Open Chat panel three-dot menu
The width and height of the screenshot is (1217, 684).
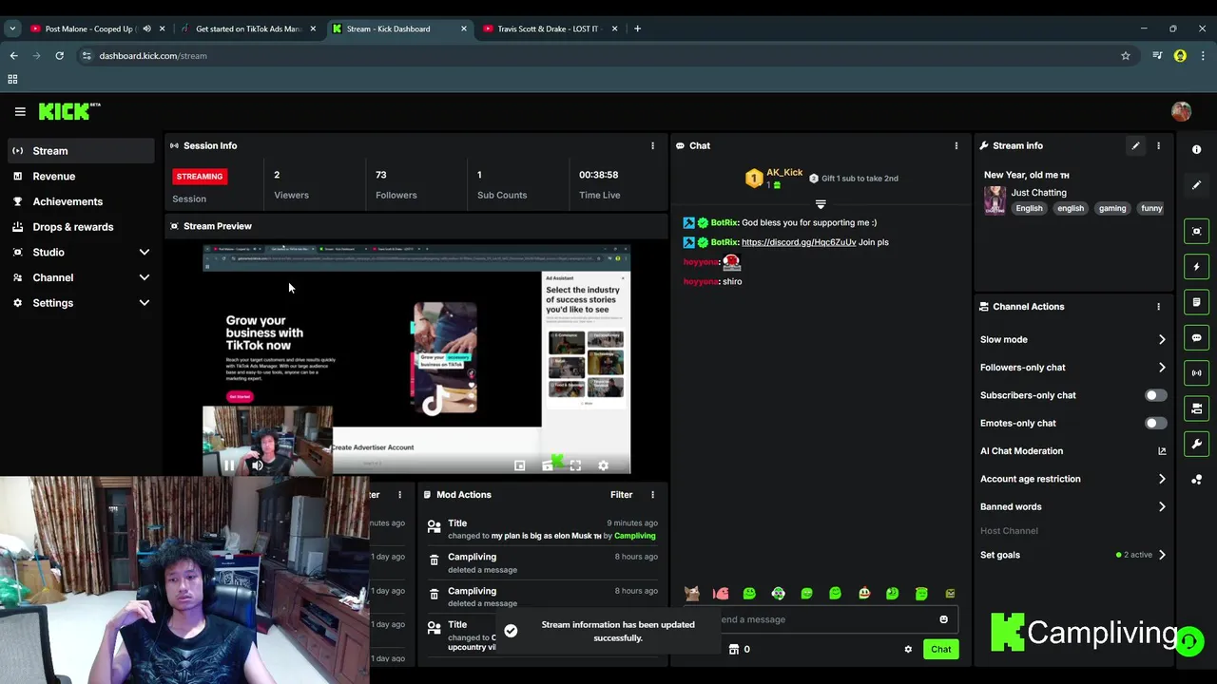tap(956, 145)
